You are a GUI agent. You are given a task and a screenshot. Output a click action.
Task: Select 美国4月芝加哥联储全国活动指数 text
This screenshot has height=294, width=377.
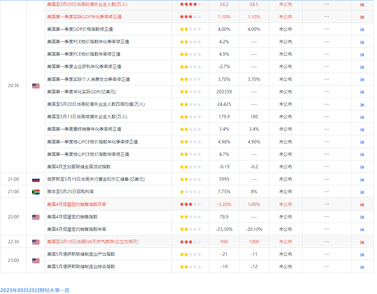[x=79, y=167]
